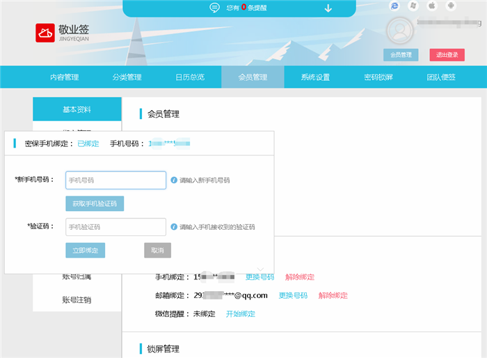Click the red 退出登录 button
The height and width of the screenshot is (358, 487).
447,54
